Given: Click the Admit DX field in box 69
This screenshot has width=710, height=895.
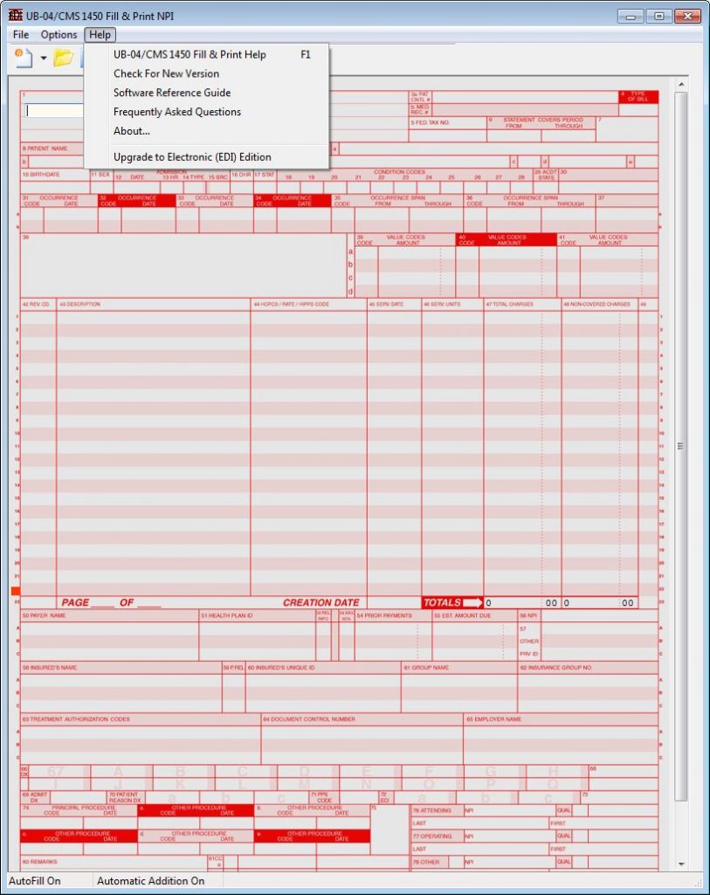Looking at the screenshot, I should [x=78, y=797].
